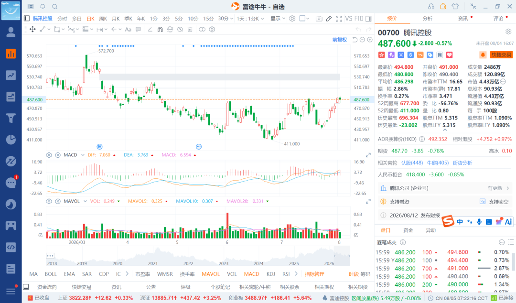Screen dimensions: 516x303
Task: Expand the MAVOL indicator name dropdown
Action: [85, 201]
